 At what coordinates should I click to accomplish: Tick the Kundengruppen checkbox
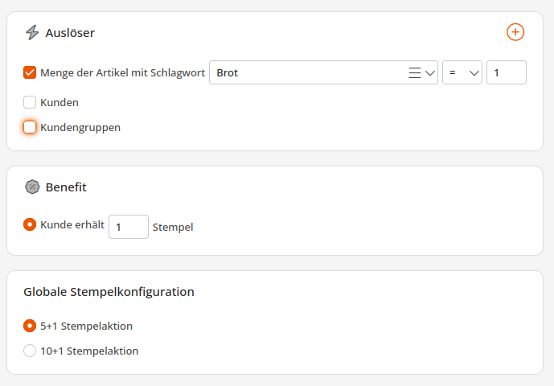pos(30,127)
